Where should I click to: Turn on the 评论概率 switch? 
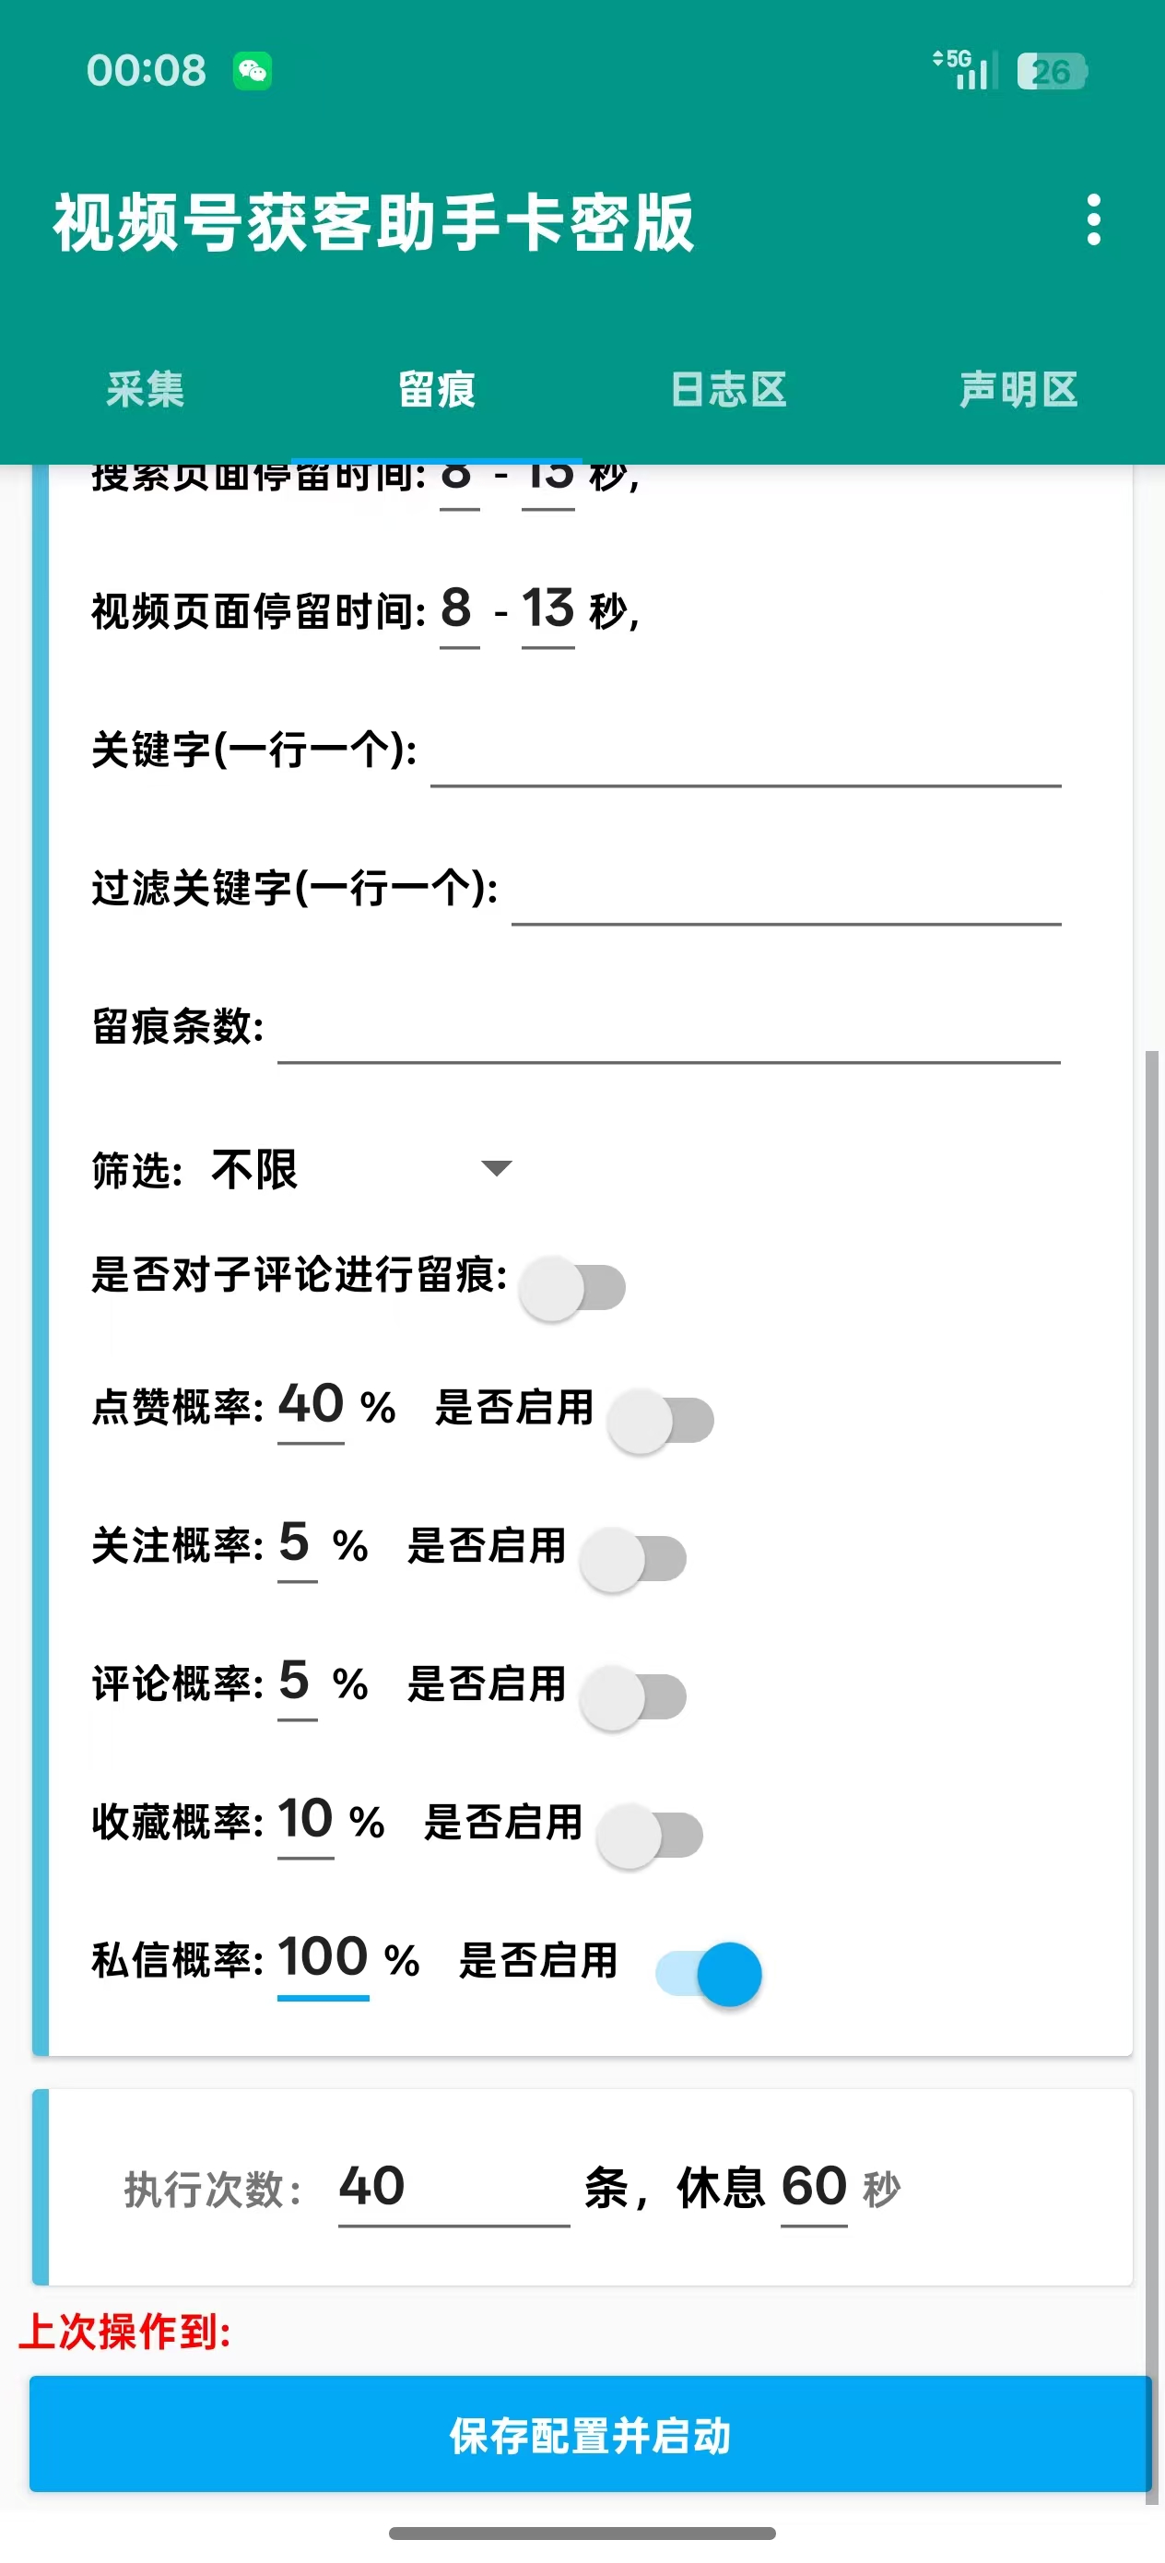[x=634, y=1696]
